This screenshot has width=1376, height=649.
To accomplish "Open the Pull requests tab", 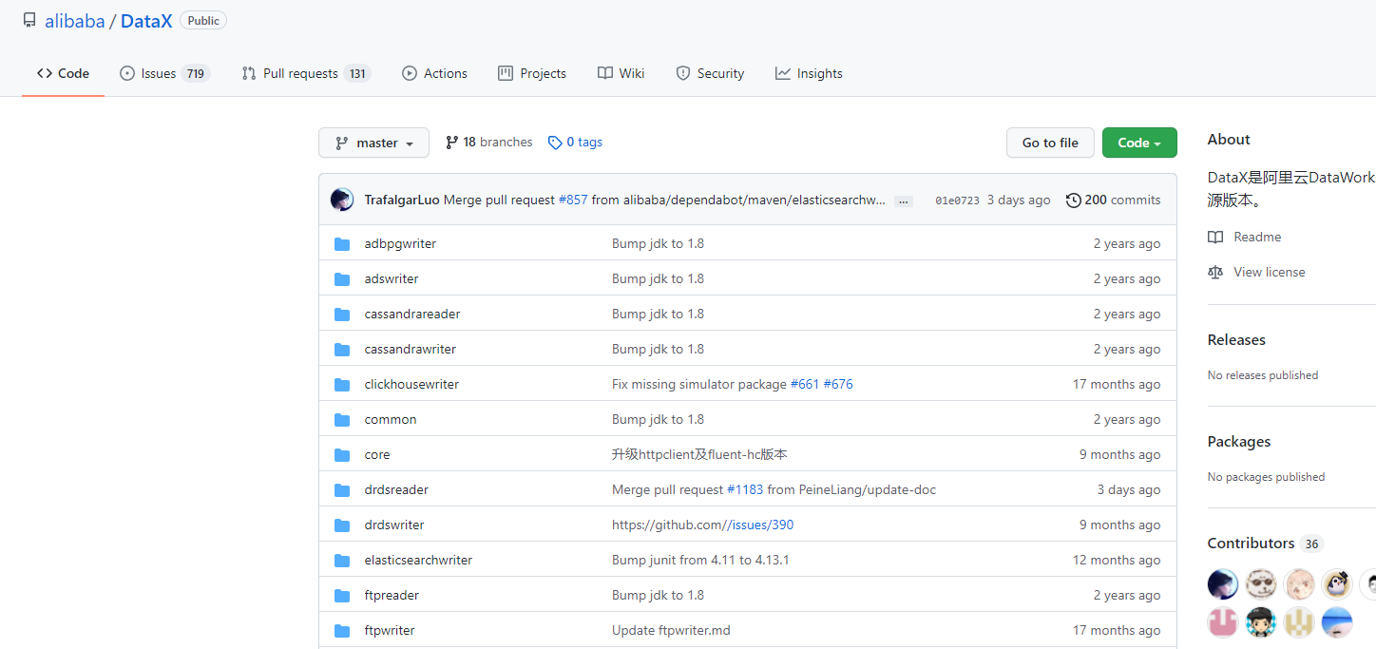I will pyautogui.click(x=305, y=73).
